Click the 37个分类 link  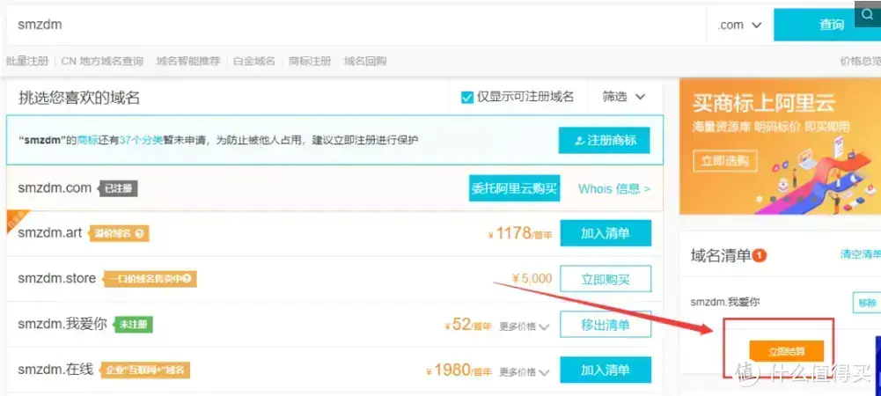click(141, 141)
